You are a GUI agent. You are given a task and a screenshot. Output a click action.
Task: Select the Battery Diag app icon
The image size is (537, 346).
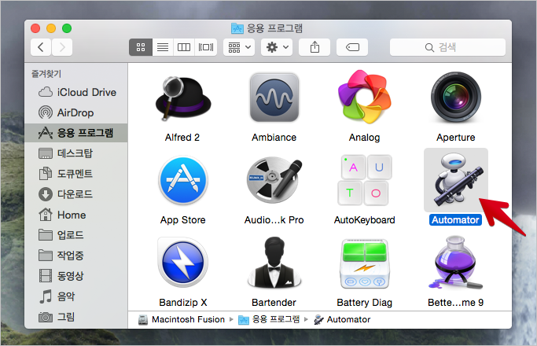[364, 263]
